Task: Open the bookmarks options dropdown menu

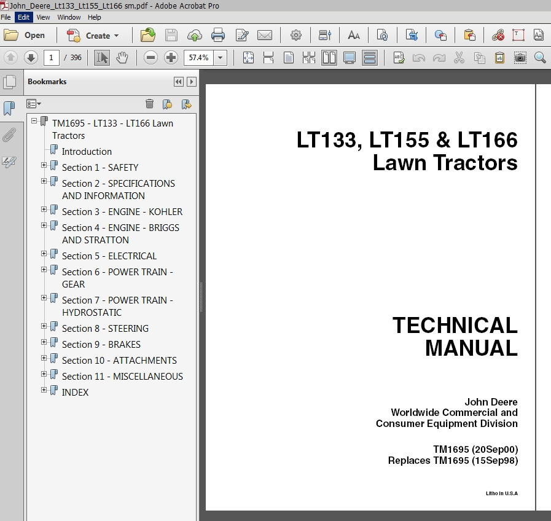Action: pyautogui.click(x=34, y=104)
